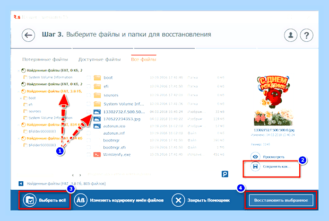
Task: Click the date 04.03.2018 10:40:24 in list
Action: (x=166, y=112)
